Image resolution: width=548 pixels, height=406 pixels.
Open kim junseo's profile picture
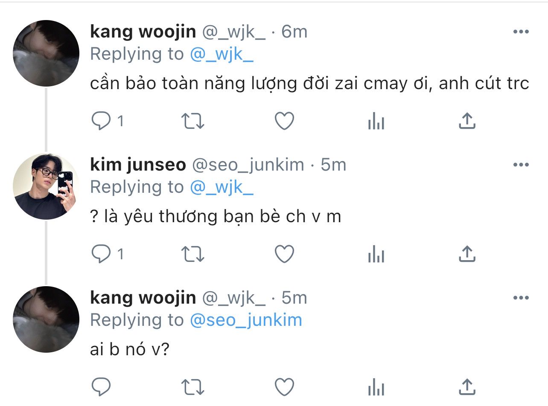click(x=46, y=186)
